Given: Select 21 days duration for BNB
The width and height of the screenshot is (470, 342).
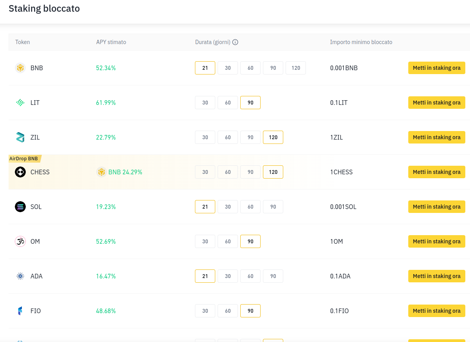Looking at the screenshot, I should (205, 68).
